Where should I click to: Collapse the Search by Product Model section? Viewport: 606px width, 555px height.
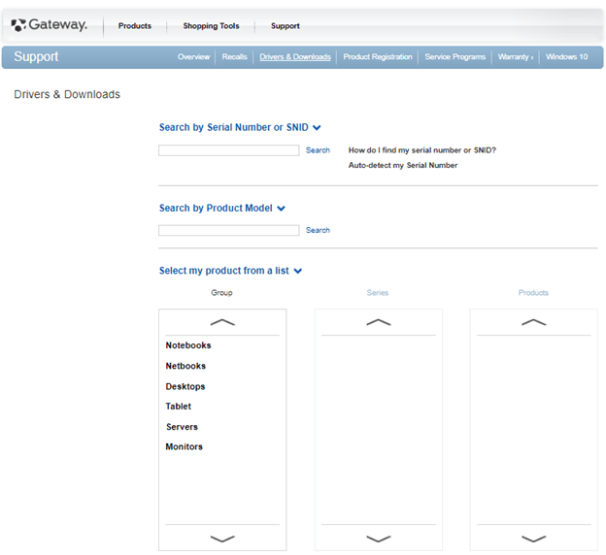[x=222, y=209]
